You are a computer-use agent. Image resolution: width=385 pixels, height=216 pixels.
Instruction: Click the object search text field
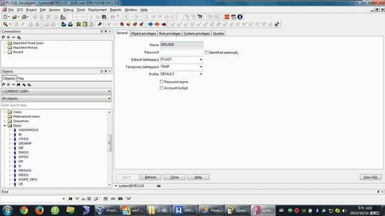(x=56, y=106)
